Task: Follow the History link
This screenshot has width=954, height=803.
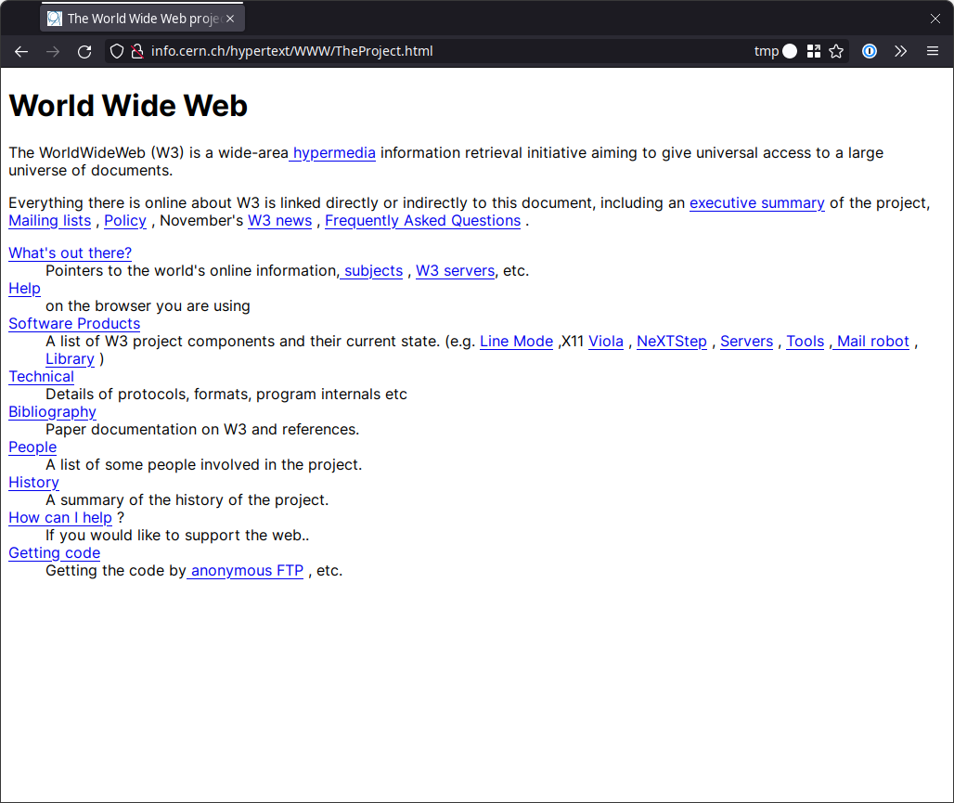Action: point(33,483)
